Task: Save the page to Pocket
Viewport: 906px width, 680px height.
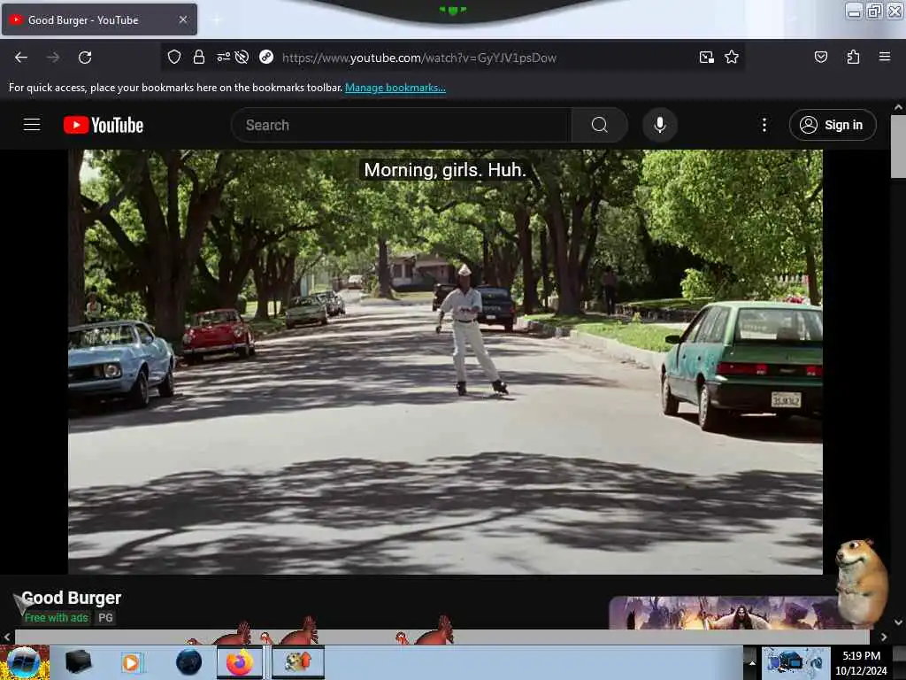Action: click(x=820, y=57)
